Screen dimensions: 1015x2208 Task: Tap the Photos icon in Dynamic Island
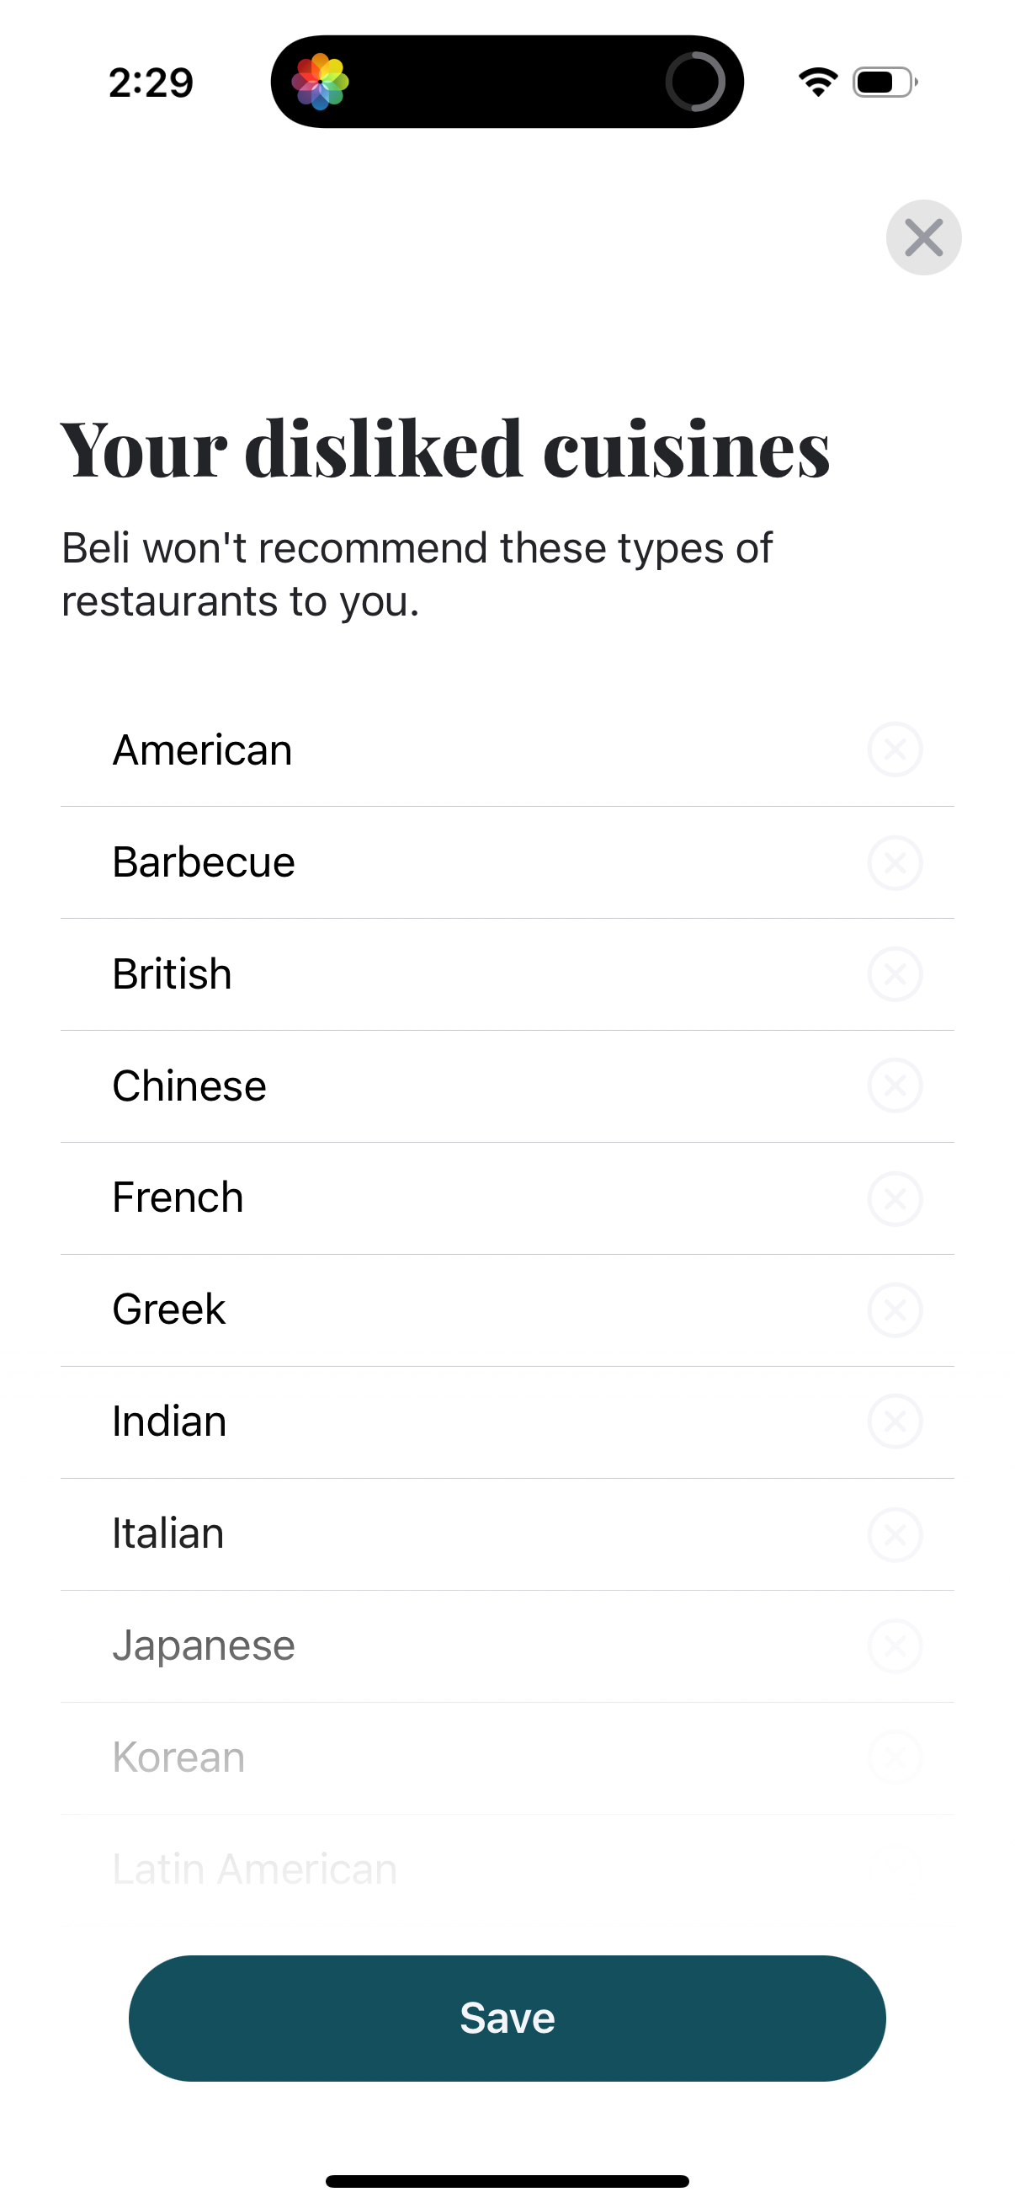point(321,83)
